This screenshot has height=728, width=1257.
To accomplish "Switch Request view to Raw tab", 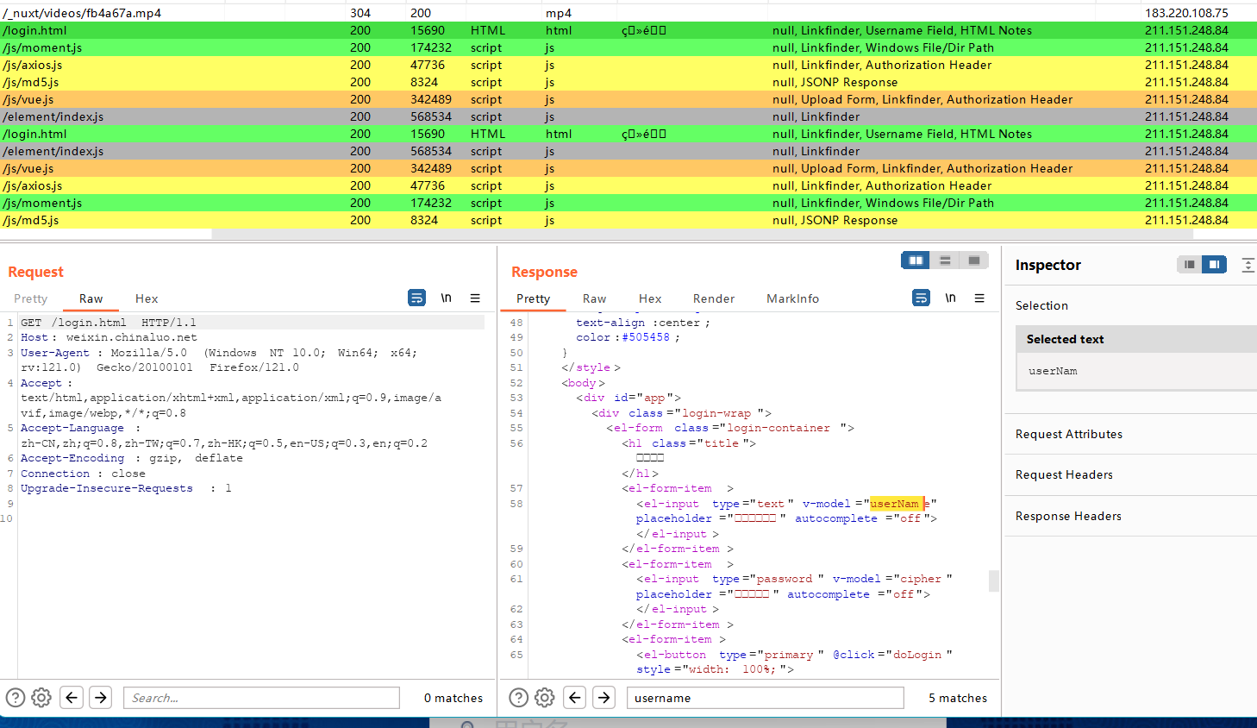I will (91, 298).
